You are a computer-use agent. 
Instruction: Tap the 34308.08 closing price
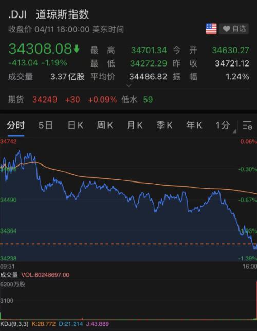pos(40,49)
